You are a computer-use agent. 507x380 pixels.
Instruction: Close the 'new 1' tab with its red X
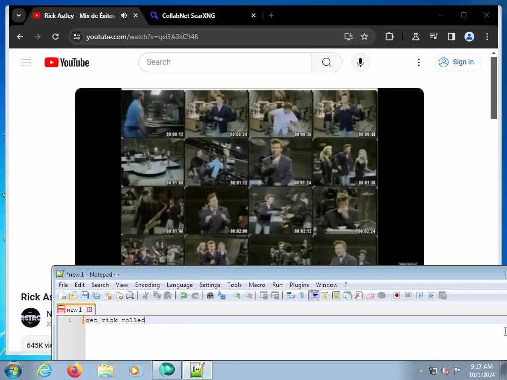point(90,310)
